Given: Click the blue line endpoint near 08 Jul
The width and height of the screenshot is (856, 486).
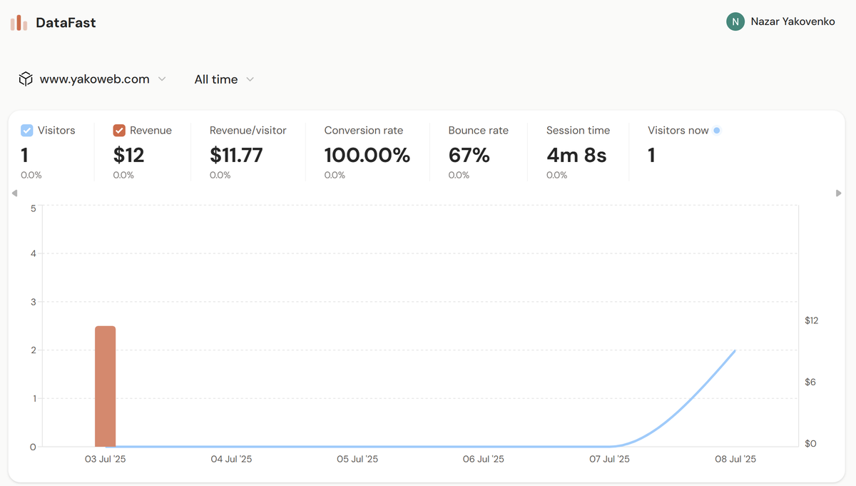Looking at the screenshot, I should tap(735, 351).
